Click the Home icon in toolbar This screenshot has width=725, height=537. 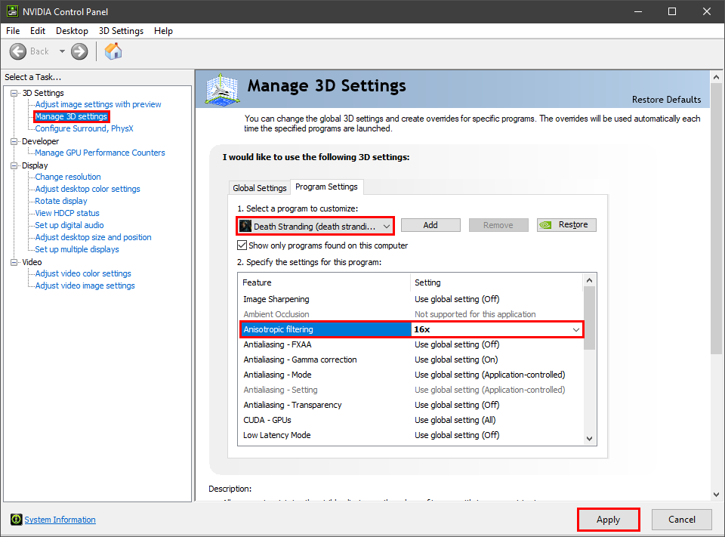pyautogui.click(x=113, y=51)
